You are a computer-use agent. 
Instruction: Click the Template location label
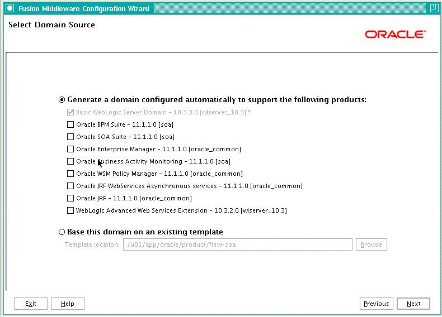(x=92, y=244)
